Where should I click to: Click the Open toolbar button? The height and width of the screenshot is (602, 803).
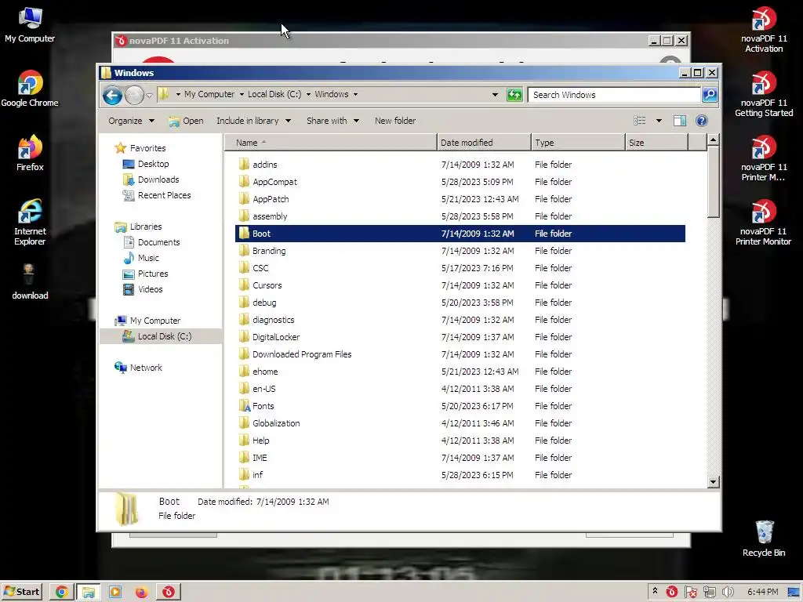pyautogui.click(x=186, y=121)
